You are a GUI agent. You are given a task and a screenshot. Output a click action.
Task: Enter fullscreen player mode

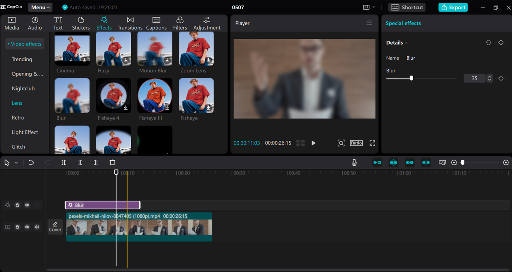[x=372, y=143]
